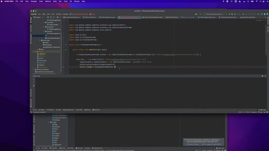Open the Apple menu
Screen dimensions: 269x151
pyautogui.click(x=2, y=1)
